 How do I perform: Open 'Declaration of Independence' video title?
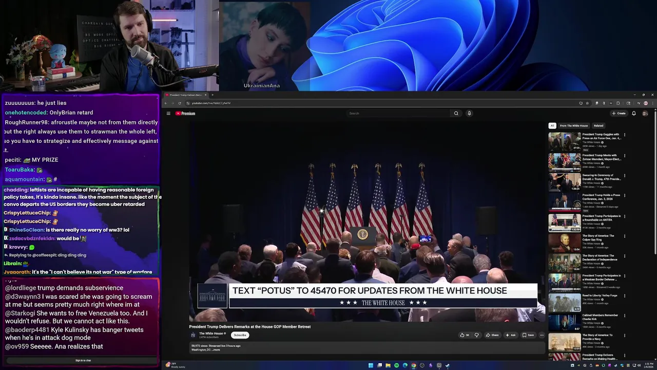(600, 257)
